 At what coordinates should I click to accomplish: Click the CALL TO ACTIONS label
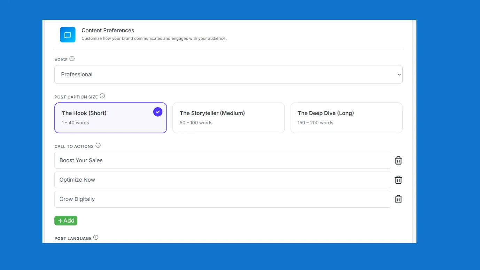click(x=74, y=146)
